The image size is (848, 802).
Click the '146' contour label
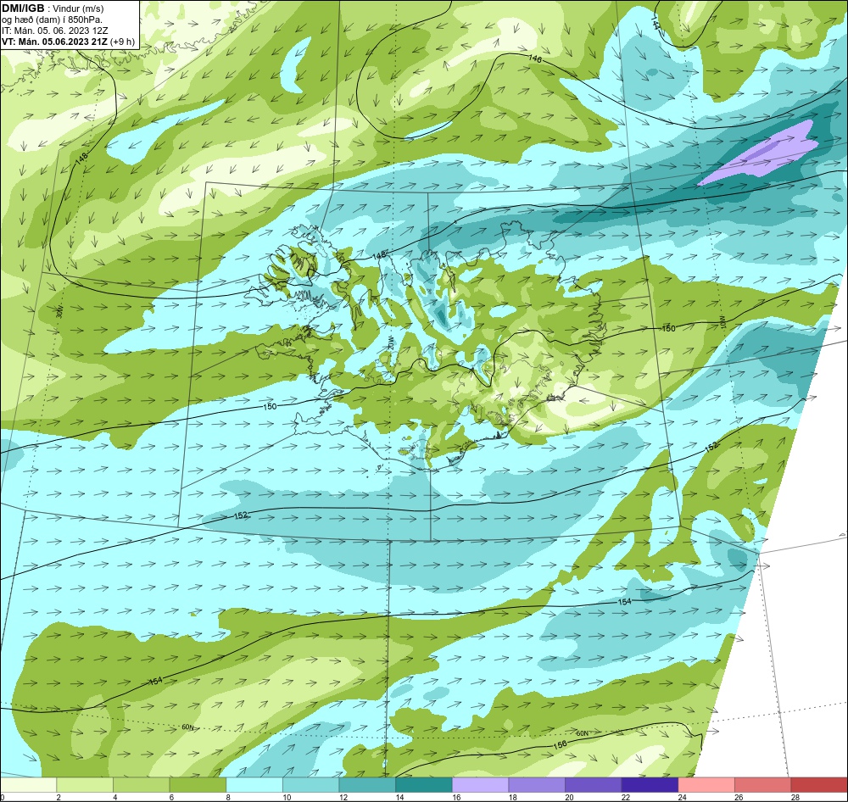[x=534, y=58]
